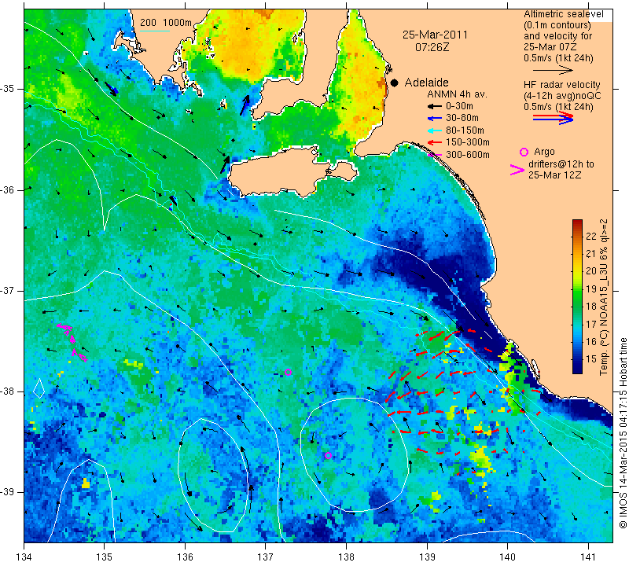Click the '19' colorbar tick label
Viewport: 629px width, 566px height.
(591, 289)
